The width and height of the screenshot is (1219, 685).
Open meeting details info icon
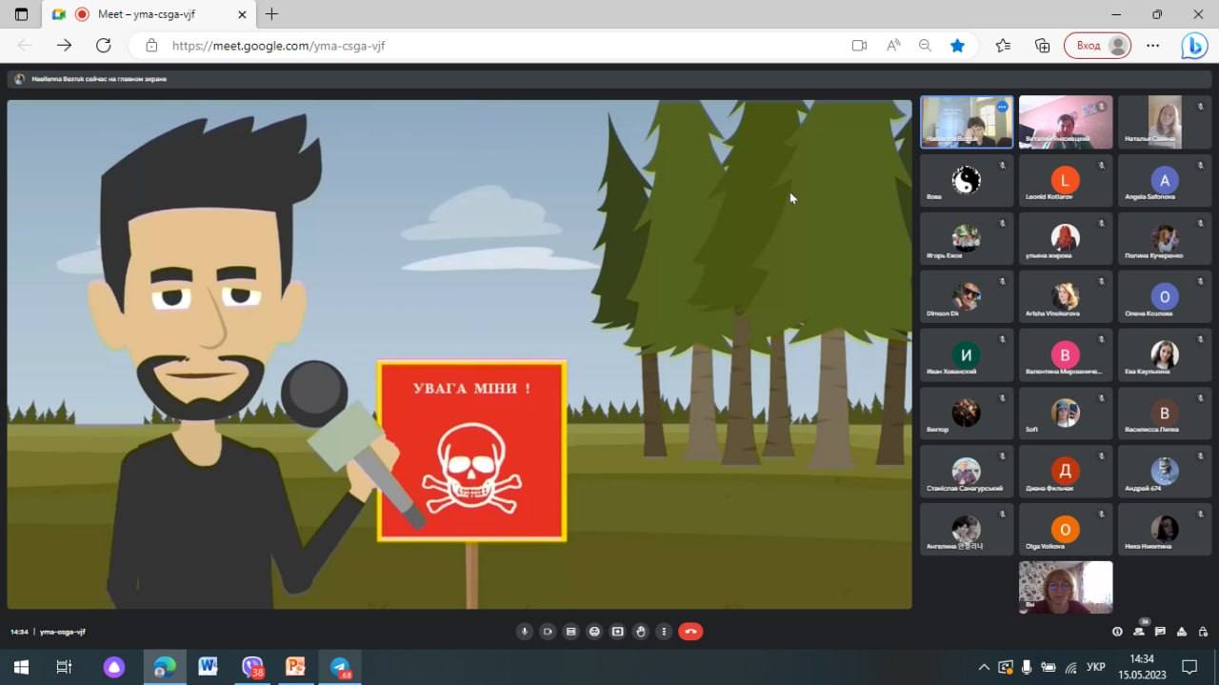coord(1118,632)
